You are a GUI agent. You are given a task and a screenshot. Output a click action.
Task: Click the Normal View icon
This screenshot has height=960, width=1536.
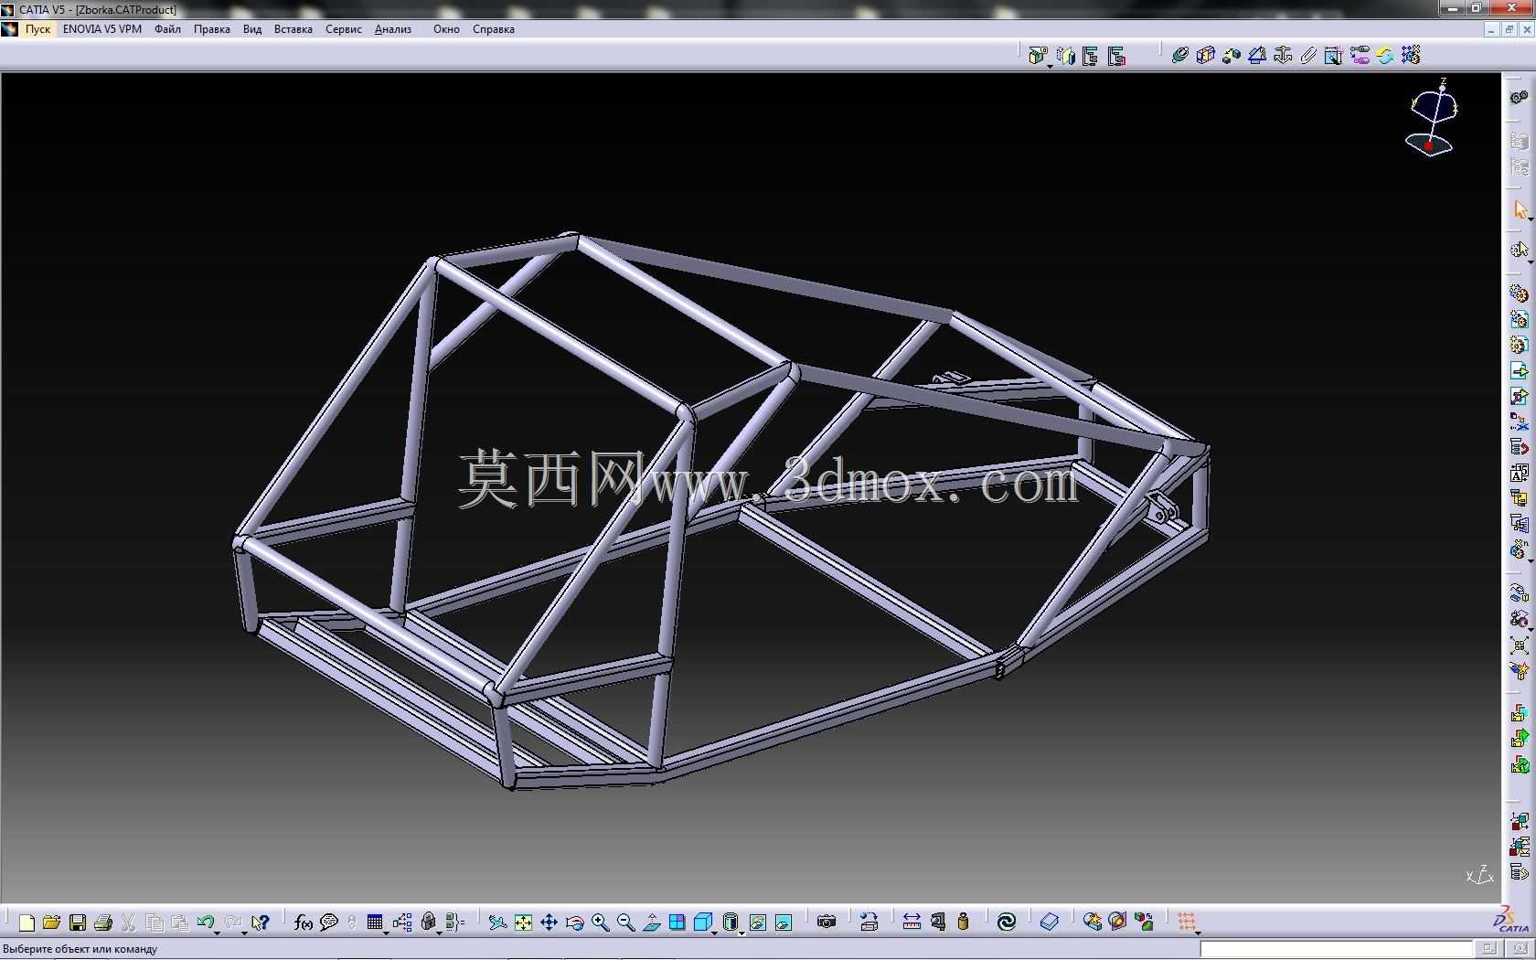[651, 923]
